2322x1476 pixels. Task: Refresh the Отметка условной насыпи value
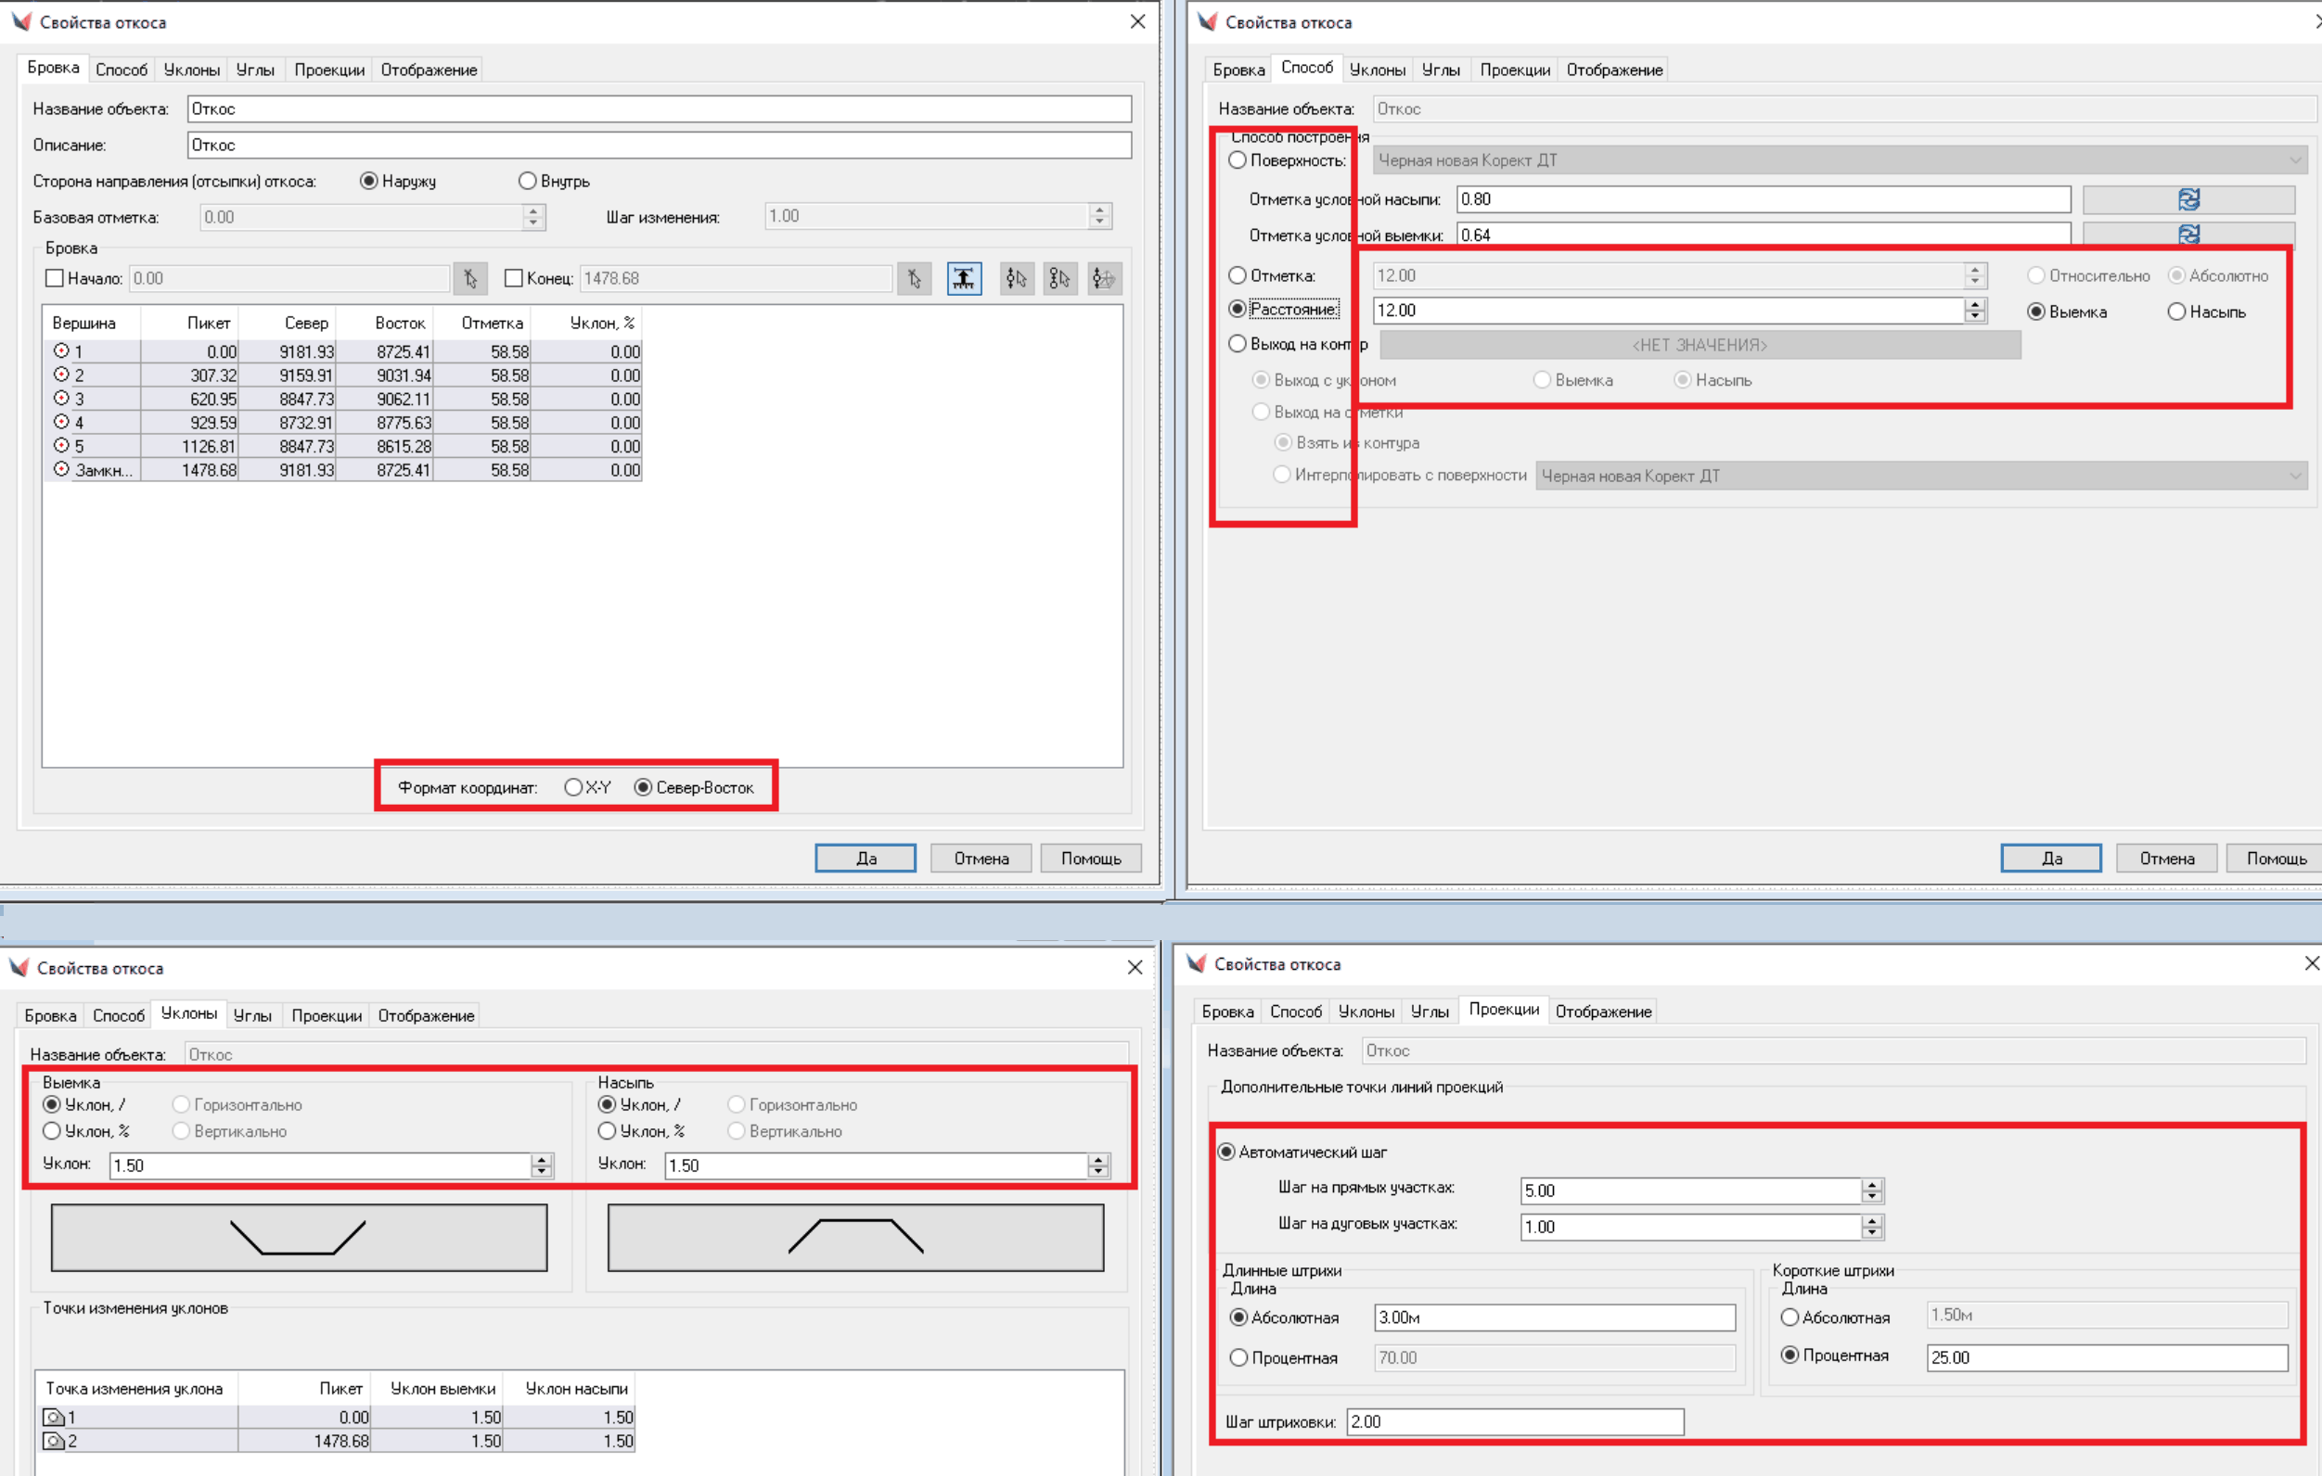(x=2188, y=199)
